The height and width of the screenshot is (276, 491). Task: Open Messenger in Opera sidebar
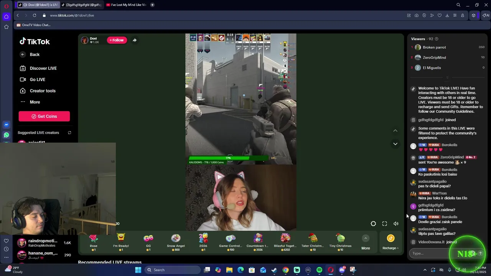tap(6, 125)
